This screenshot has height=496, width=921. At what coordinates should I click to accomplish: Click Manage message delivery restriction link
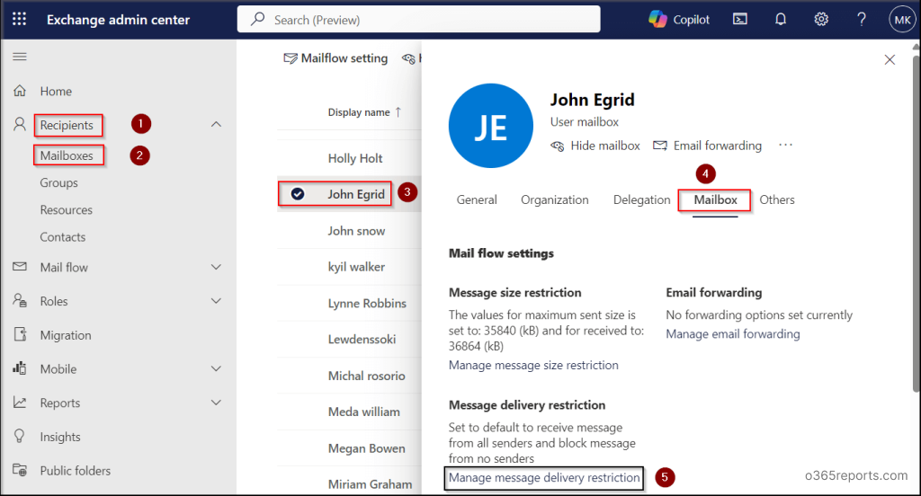[544, 478]
